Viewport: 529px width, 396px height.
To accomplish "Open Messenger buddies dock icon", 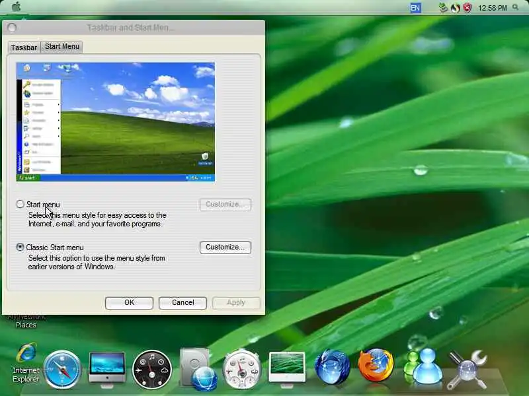I will 423,366.
